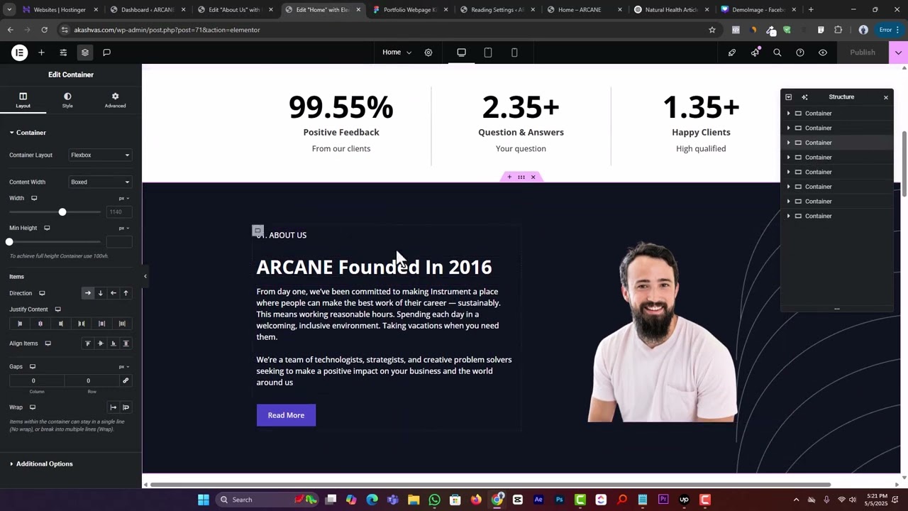Viewport: 908px width, 511px height.
Task: Set Direction to row reversed (left arrow)
Action: pos(113,293)
